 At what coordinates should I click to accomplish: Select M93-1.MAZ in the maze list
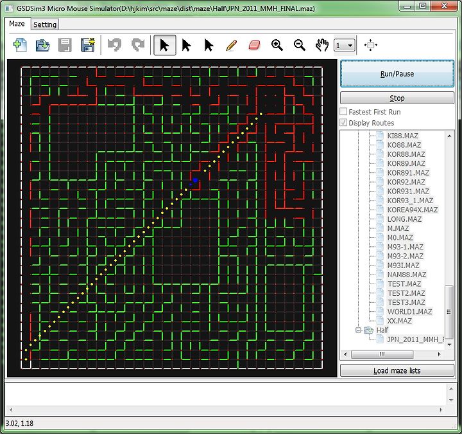pyautogui.click(x=405, y=247)
